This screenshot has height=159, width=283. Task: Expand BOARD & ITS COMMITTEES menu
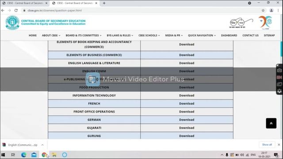(x=84, y=35)
